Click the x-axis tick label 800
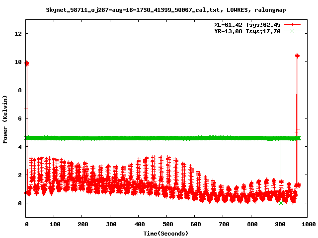318x238 pixels. tap(252, 224)
